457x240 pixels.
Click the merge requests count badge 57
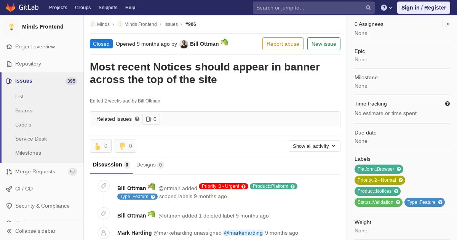click(x=73, y=172)
